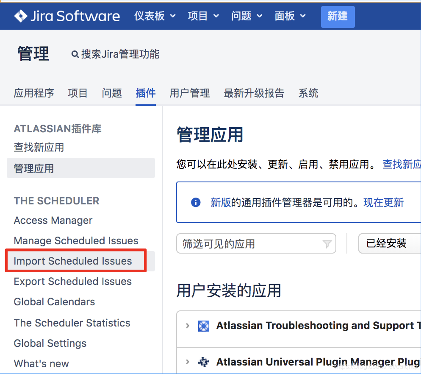Open Access Manager in sidebar

tap(53, 220)
